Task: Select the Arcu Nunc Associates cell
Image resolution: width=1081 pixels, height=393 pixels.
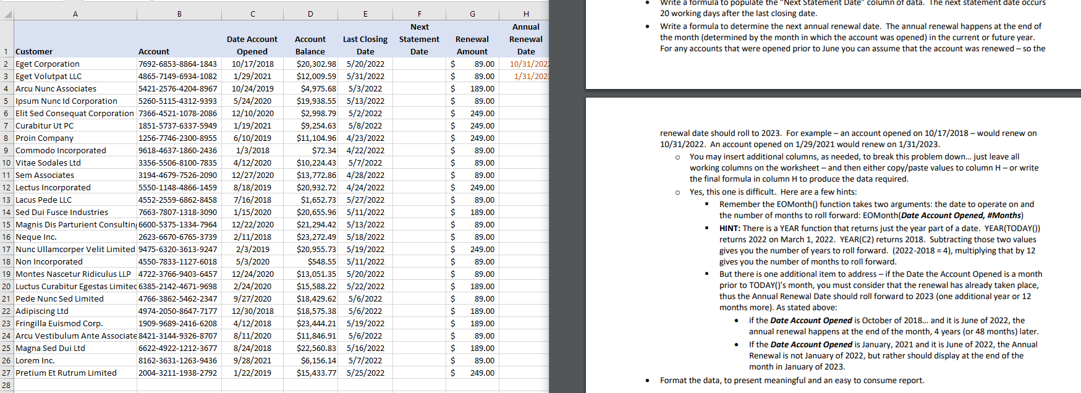Action: coord(75,88)
